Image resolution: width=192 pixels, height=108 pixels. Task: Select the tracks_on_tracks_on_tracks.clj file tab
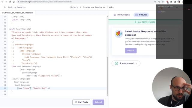pos(17,13)
